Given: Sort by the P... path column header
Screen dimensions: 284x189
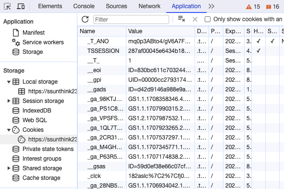Looking at the screenshot, I should point(216,31).
